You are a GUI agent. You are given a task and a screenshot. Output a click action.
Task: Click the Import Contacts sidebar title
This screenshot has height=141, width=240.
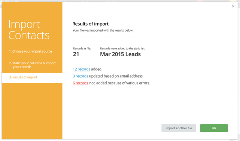29,30
